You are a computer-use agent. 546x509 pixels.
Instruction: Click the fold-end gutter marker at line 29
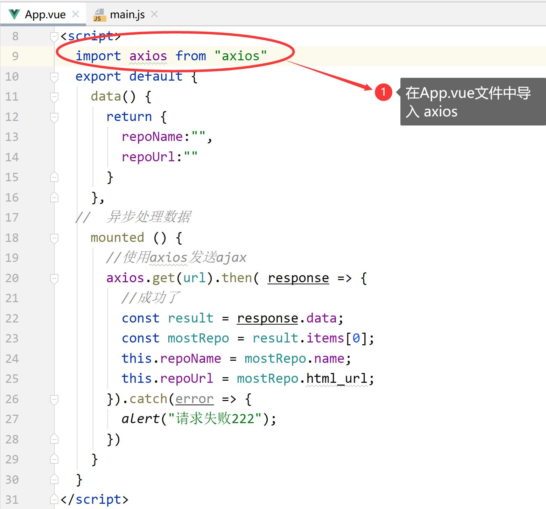[54, 459]
